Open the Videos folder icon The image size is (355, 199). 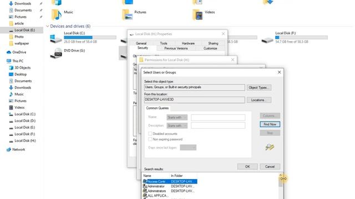point(197,15)
